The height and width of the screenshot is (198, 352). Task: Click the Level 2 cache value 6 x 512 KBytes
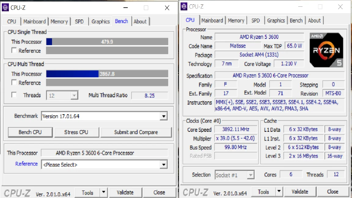click(x=303, y=147)
